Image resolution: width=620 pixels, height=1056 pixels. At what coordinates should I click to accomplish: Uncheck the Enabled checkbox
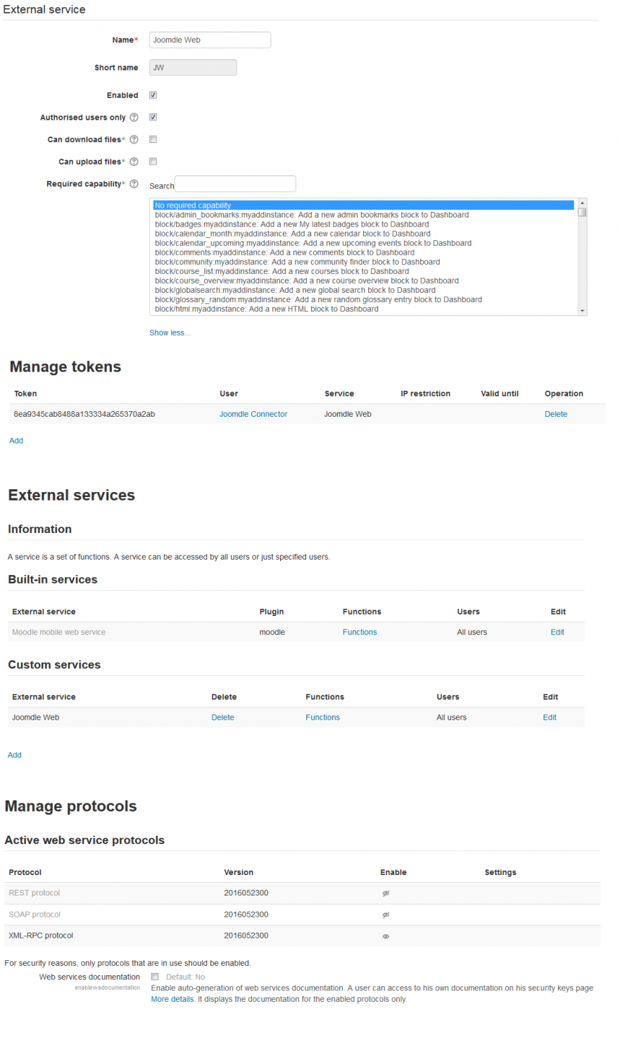(x=153, y=95)
